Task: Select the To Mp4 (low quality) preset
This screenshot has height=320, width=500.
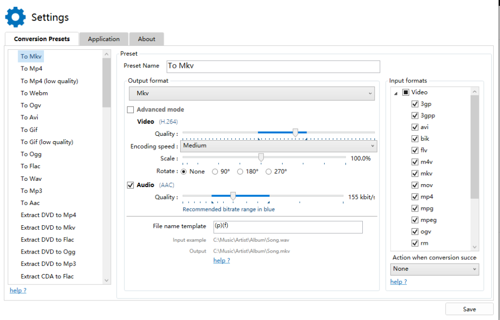Action: coord(49,81)
